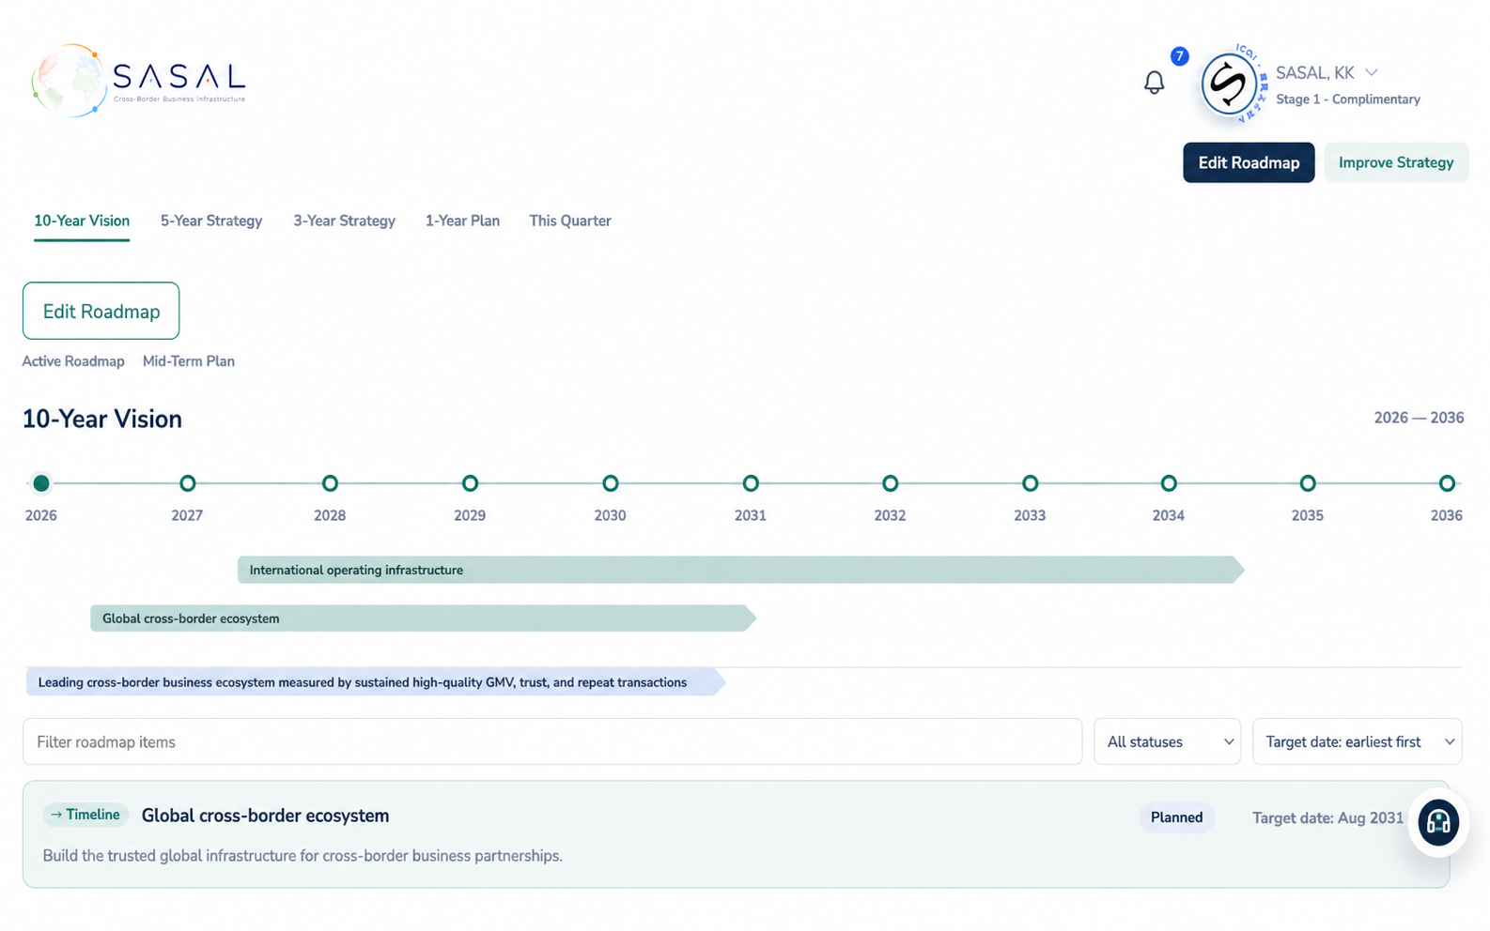Open the Global cross-border ecosystem card title
The image size is (1490, 931).
point(265,816)
